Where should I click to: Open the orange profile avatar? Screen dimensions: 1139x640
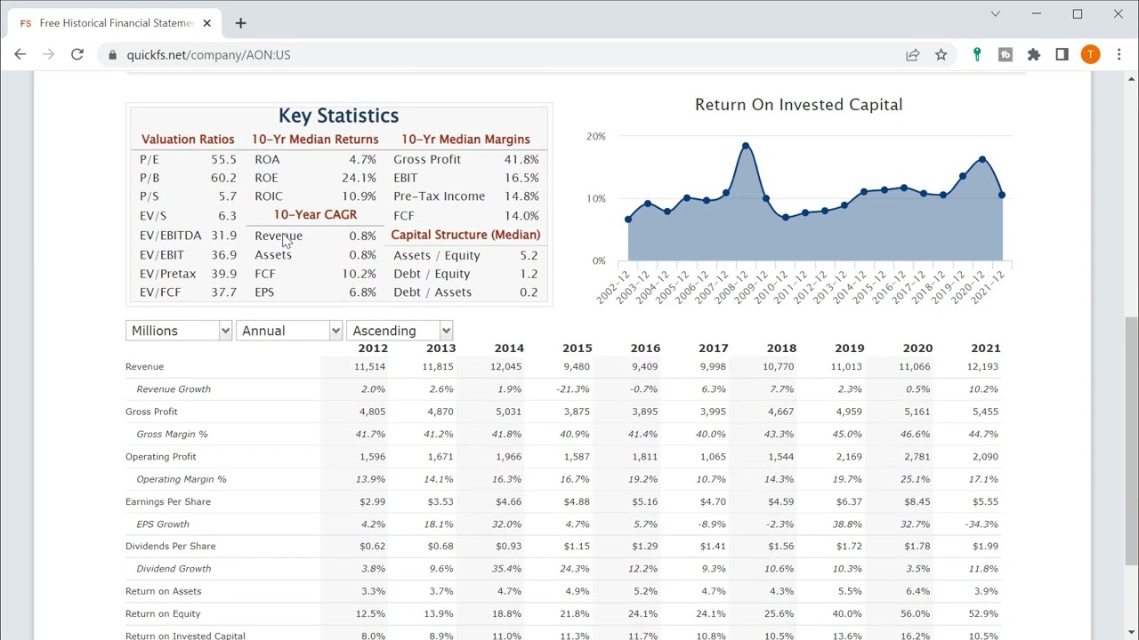click(x=1090, y=54)
